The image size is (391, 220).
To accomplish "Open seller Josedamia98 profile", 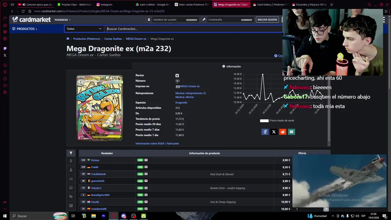I will click(x=99, y=209).
